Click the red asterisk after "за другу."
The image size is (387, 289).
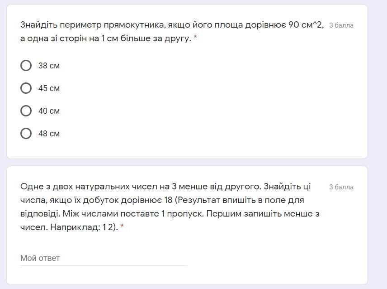(195, 39)
